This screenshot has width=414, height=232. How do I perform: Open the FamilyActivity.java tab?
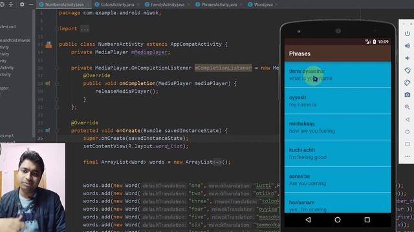165,5
